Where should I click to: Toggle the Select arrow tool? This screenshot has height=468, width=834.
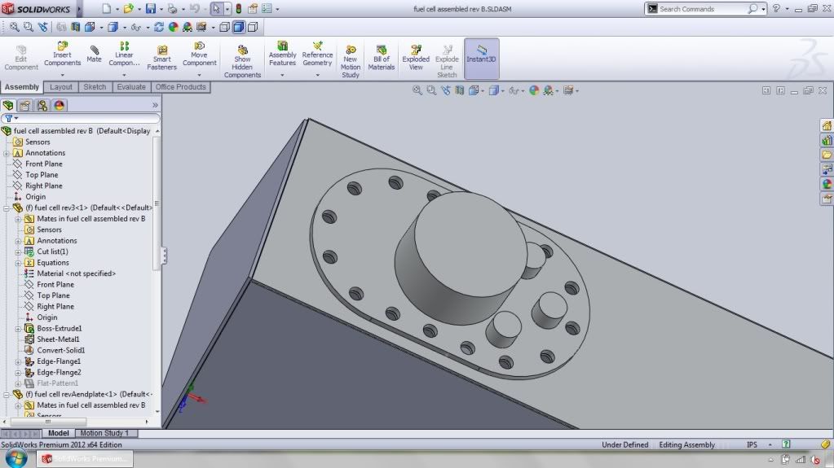215,8
